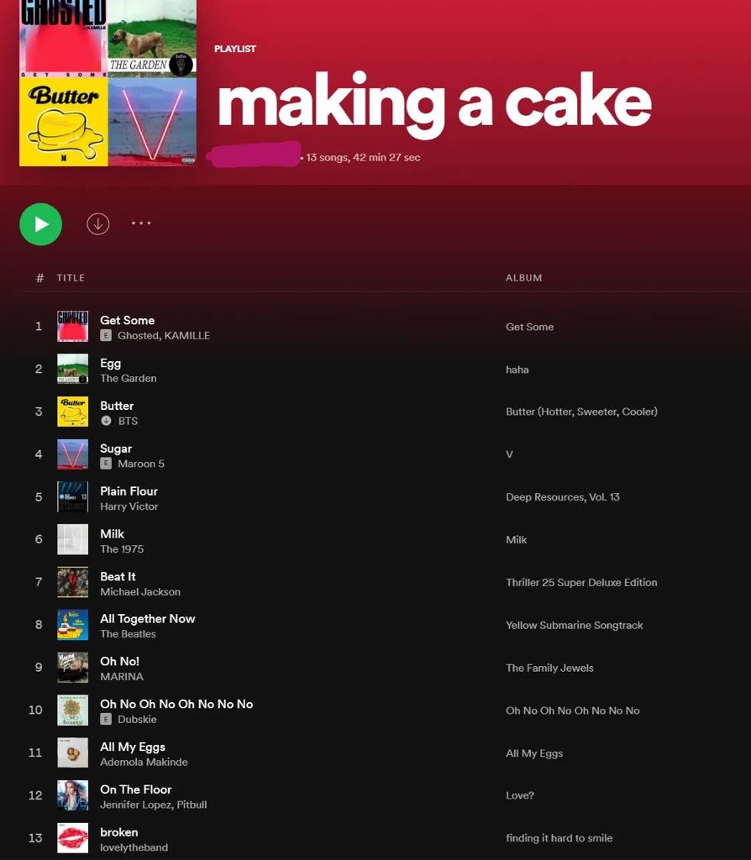The width and height of the screenshot is (751, 860).
Task: Select the Butter album art thumbnail in track list
Action: (72, 412)
